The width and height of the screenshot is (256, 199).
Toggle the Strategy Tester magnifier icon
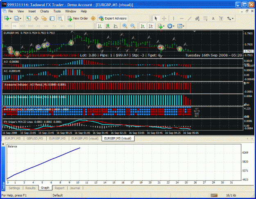coord(60,18)
